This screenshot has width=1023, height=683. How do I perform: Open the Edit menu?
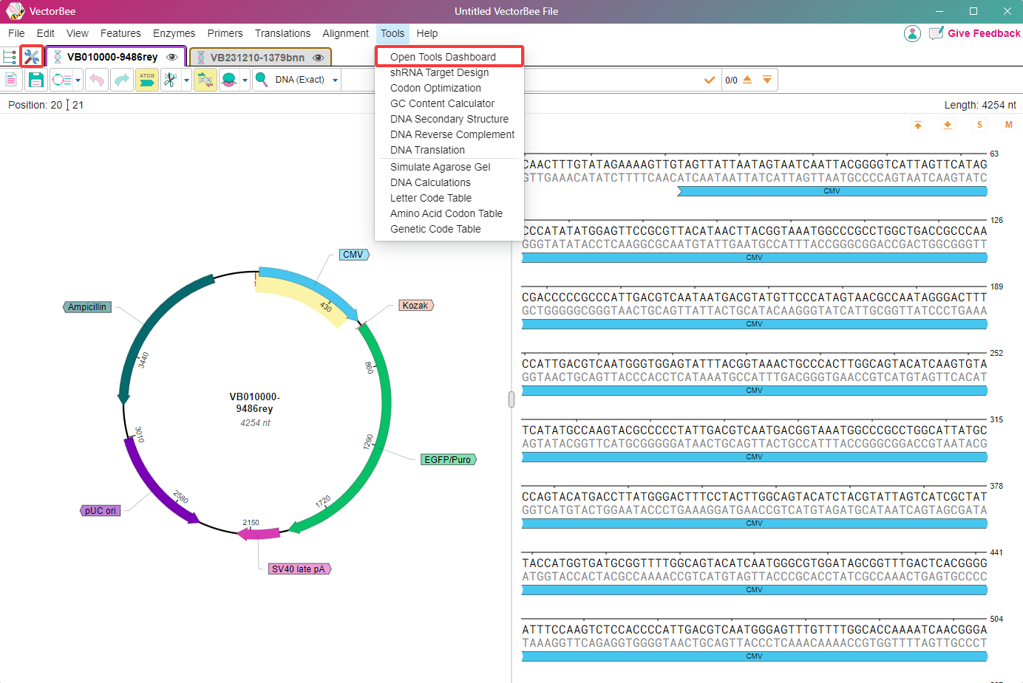click(x=46, y=33)
